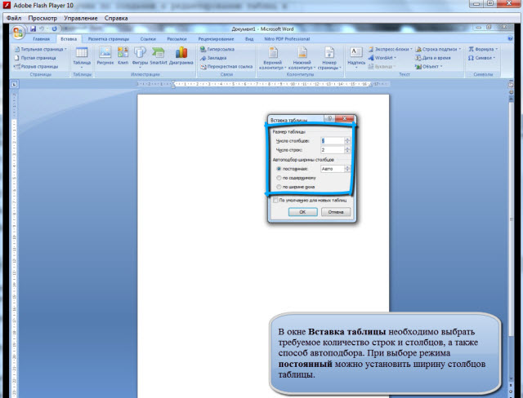
Task: Insert Дата и время
Action: 432,58
